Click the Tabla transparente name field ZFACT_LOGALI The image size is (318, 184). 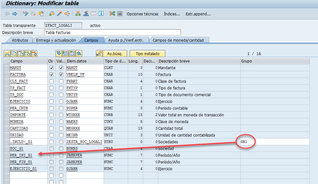[x=63, y=25]
